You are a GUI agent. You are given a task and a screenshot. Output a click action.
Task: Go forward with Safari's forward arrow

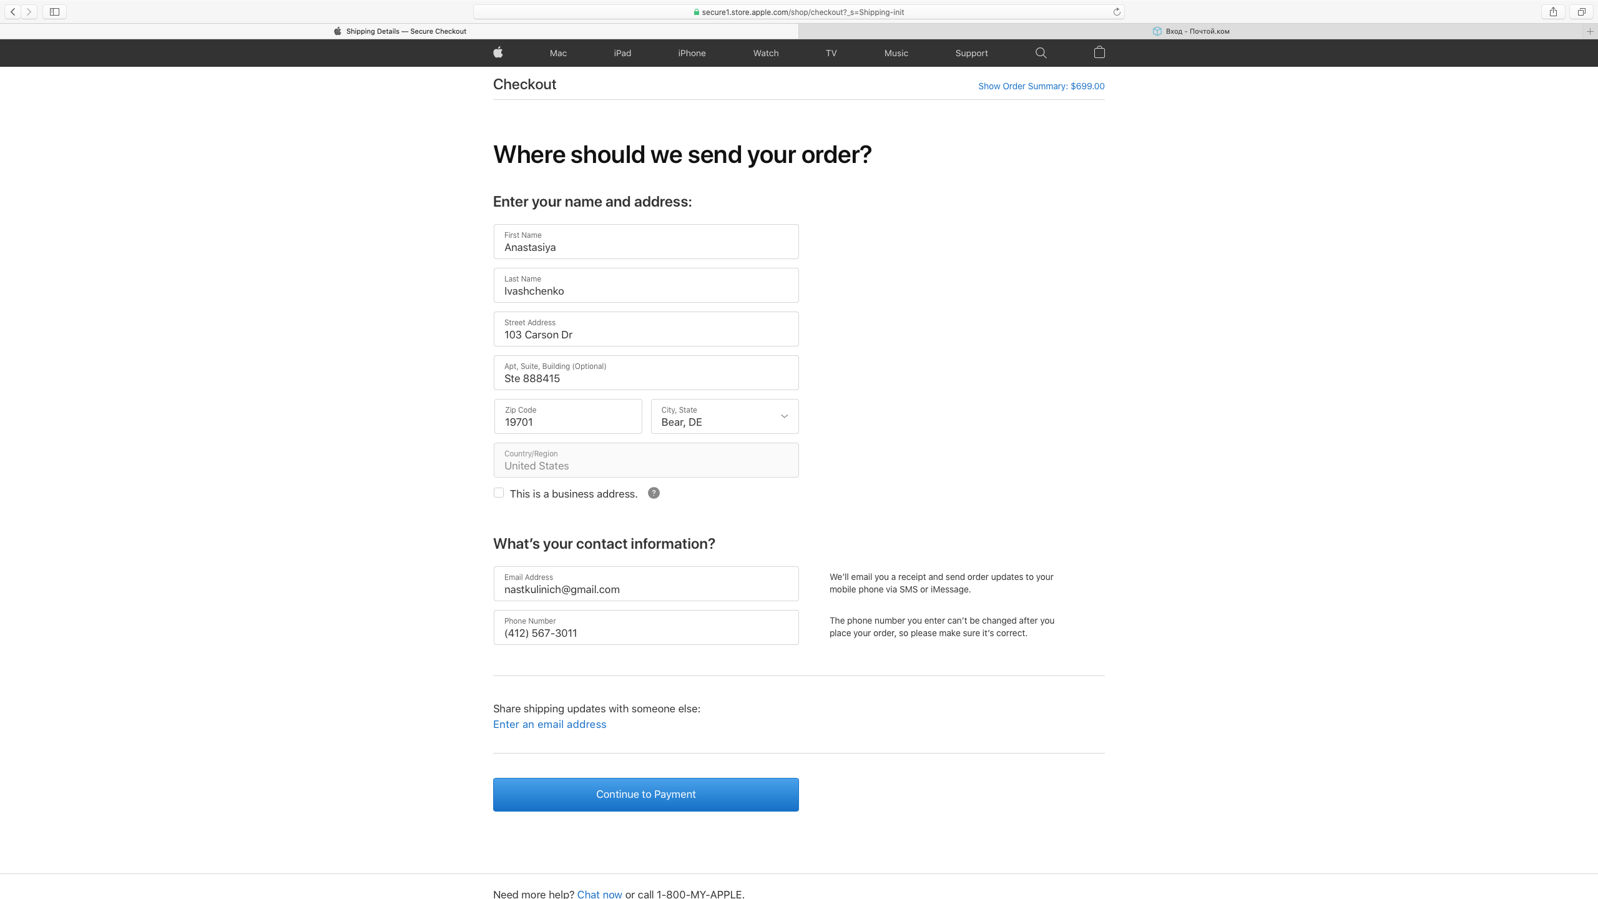(29, 12)
